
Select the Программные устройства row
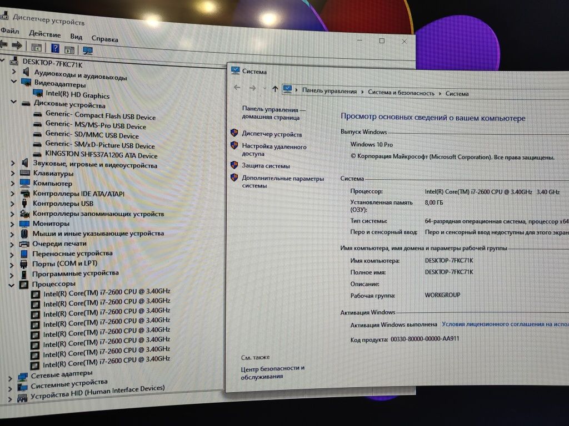75,273
